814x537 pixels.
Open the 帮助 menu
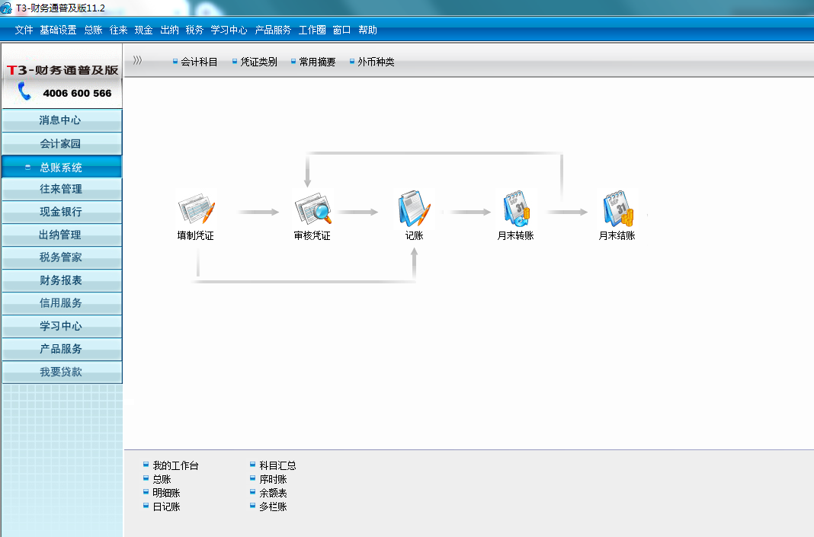coord(367,30)
